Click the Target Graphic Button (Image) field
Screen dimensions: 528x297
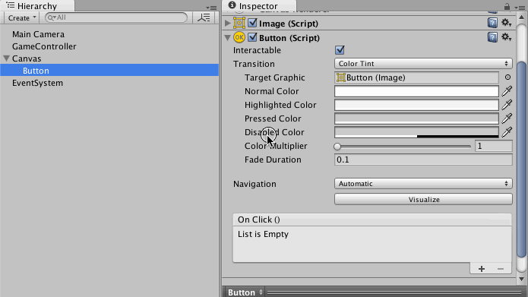pos(416,77)
